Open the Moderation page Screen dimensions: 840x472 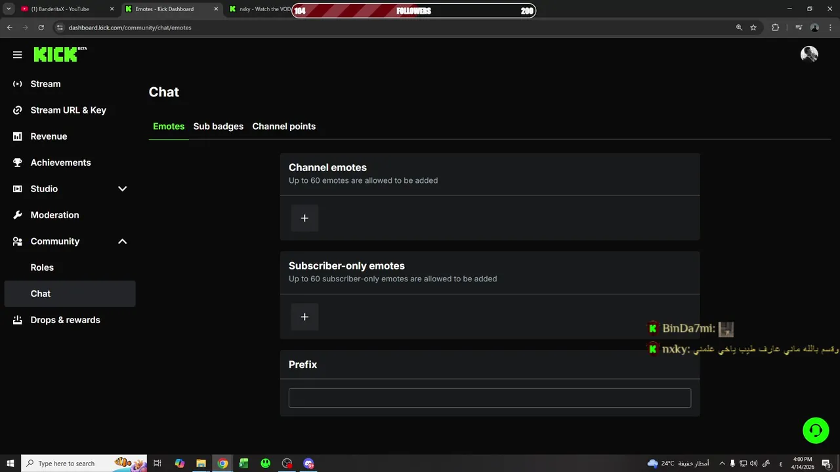coord(70,215)
